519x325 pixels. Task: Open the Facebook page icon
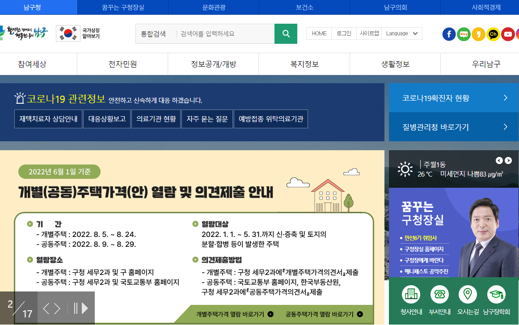(x=449, y=34)
